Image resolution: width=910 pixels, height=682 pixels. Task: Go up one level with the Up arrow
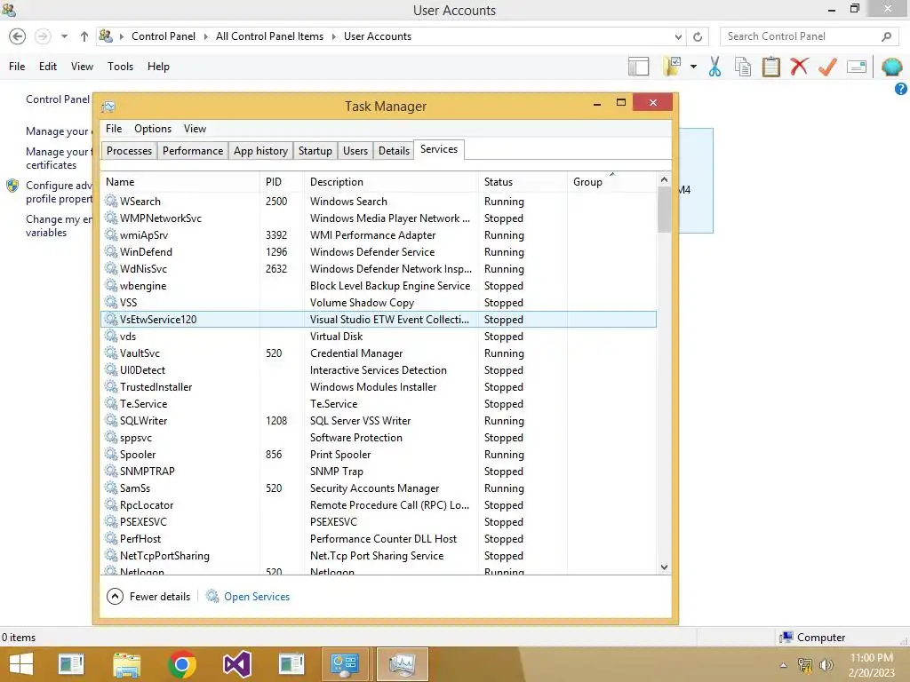pyautogui.click(x=84, y=36)
